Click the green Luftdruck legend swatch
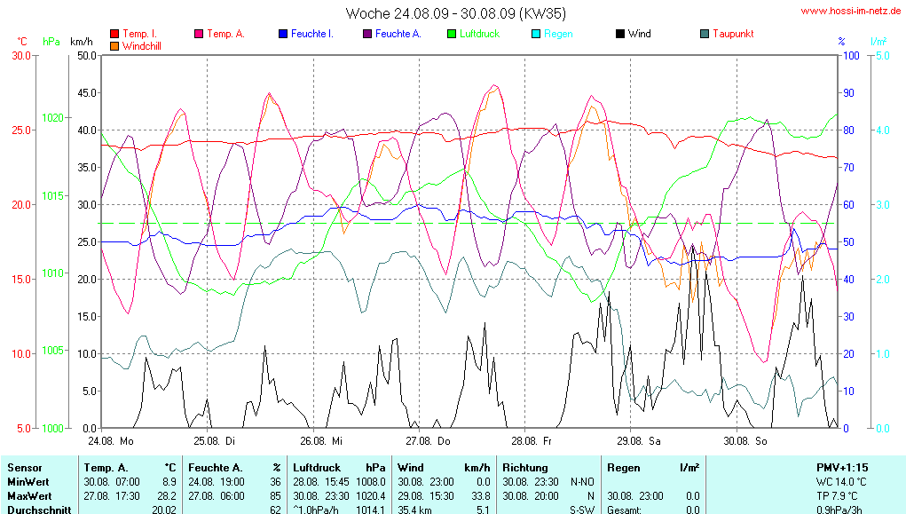This screenshot has width=906, height=514. click(452, 34)
